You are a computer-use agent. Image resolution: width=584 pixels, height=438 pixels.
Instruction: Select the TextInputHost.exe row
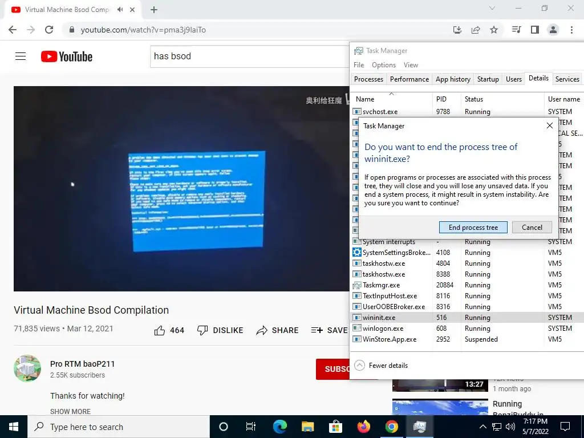point(467,296)
